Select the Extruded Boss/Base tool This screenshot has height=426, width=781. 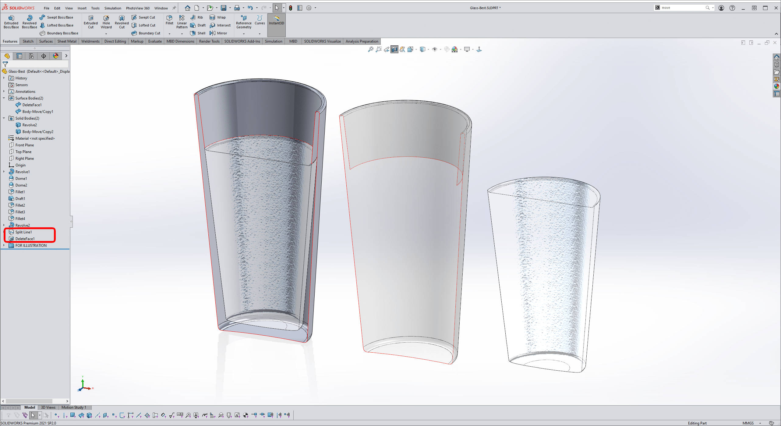pyautogui.click(x=11, y=22)
